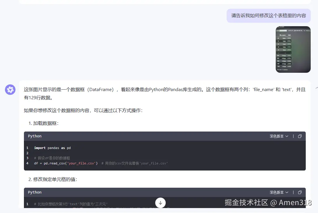The image size is (318, 213).
Task: Click the copy icon in the bottom code header
Action: (x=300, y=192)
